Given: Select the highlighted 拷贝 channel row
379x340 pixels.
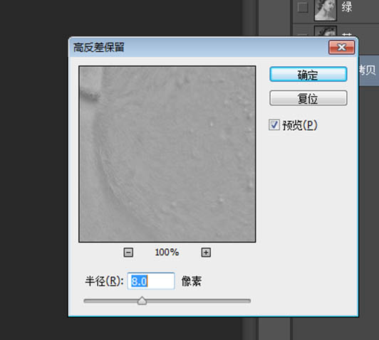Looking at the screenshot, I should (x=368, y=70).
